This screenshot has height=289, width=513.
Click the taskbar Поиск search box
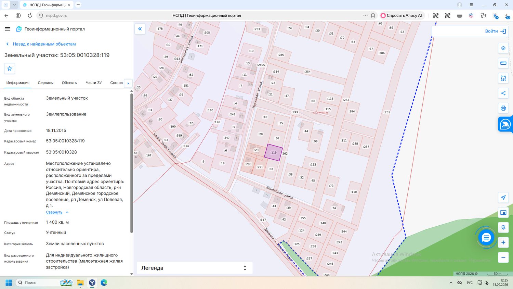pos(44,282)
